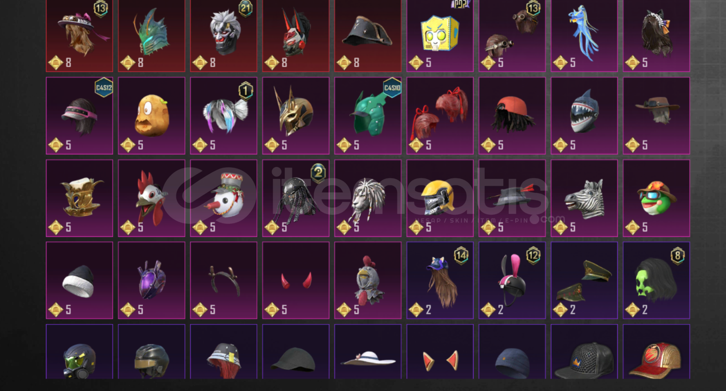726x391 pixels.
Task: Select the green helmet tagged C4S10
Action: [x=368, y=116]
